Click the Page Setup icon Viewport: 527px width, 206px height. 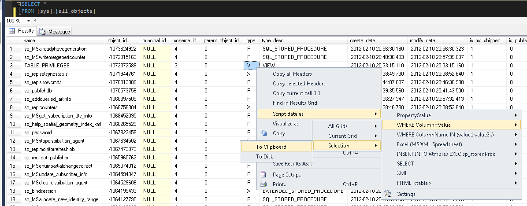coord(263,174)
